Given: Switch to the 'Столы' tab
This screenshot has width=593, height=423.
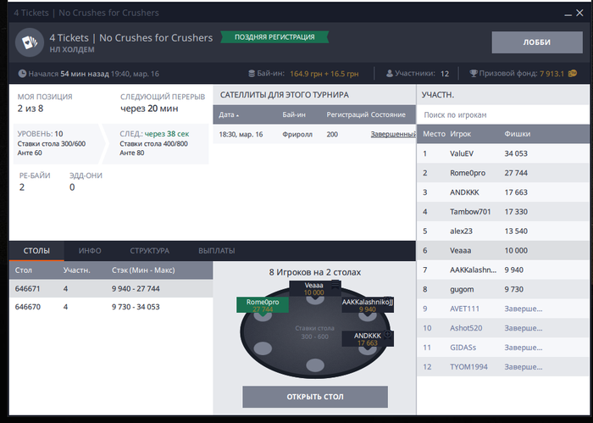Looking at the screenshot, I should pos(36,251).
